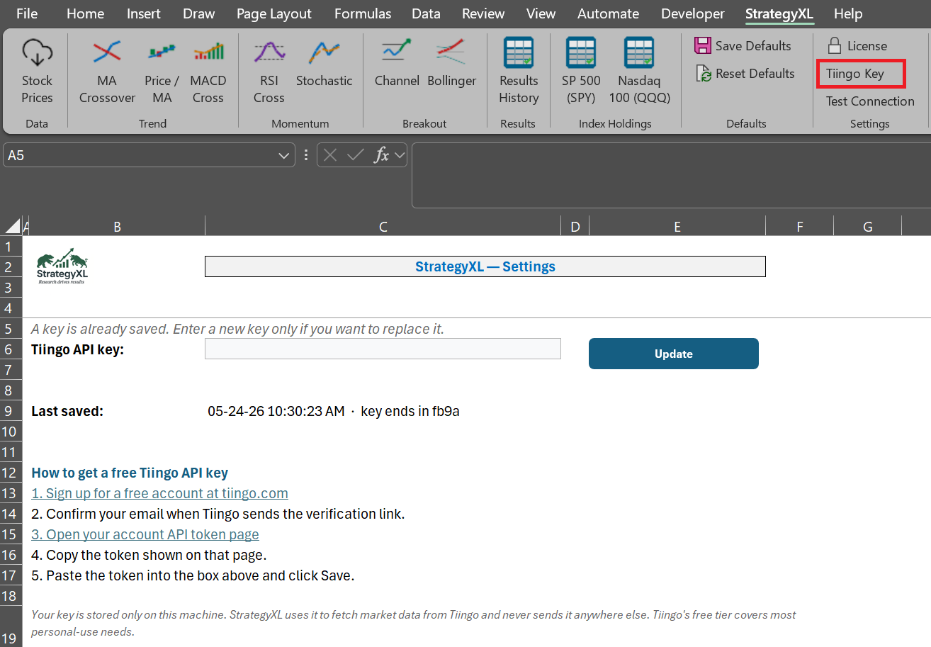The width and height of the screenshot is (931, 647).
Task: Click the Select All corner triangle
Action: click(x=12, y=227)
